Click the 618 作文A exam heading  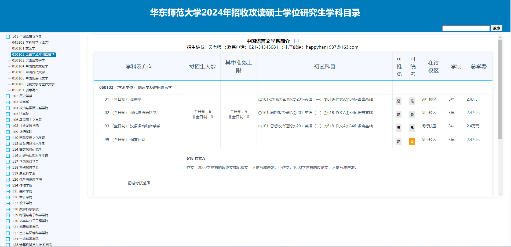196,158
